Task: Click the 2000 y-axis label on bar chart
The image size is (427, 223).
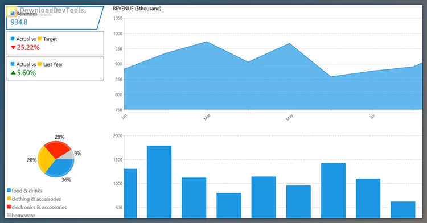Action: 118,136
